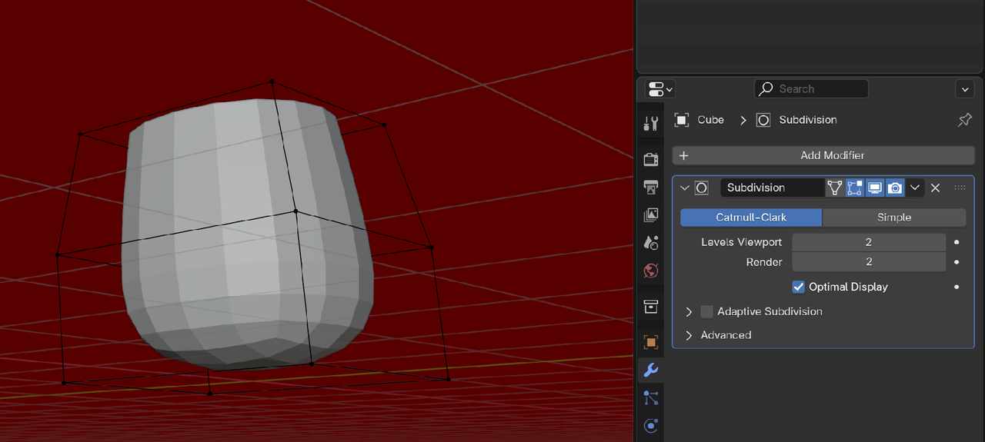Image resolution: width=985 pixels, height=442 pixels.
Task: Expand the Adaptive Subdivision section
Action: 689,311
